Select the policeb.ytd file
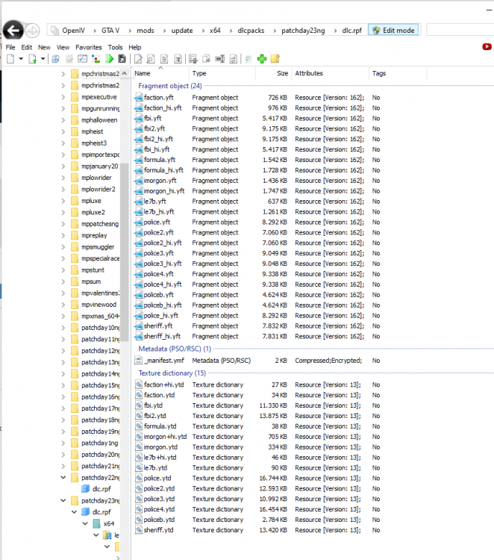Screen dimensions: 494x560 coord(159,520)
